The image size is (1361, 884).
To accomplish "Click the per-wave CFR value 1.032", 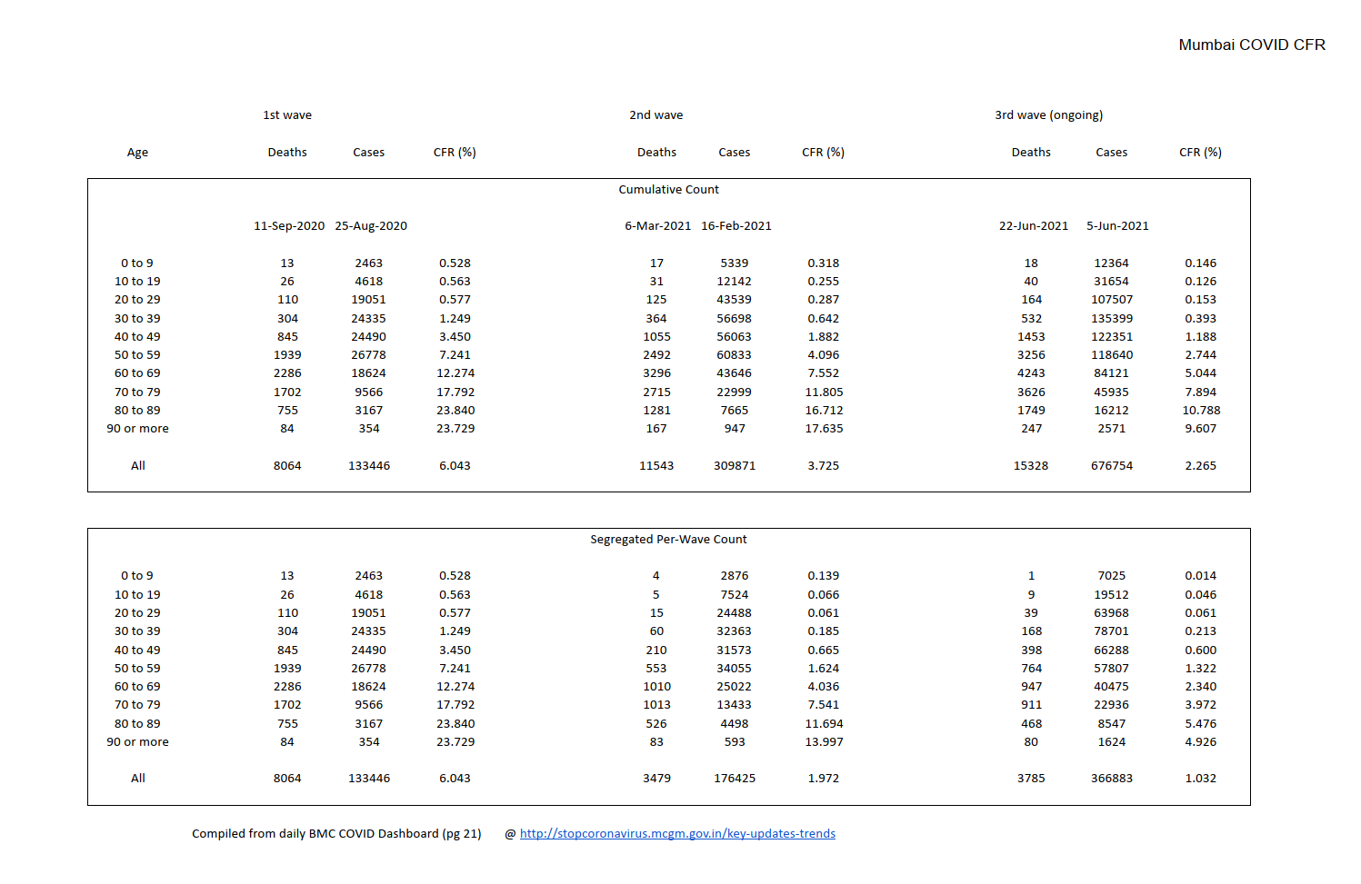I will pos(1201,779).
